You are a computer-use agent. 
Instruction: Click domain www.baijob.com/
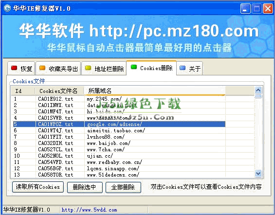click(109, 143)
